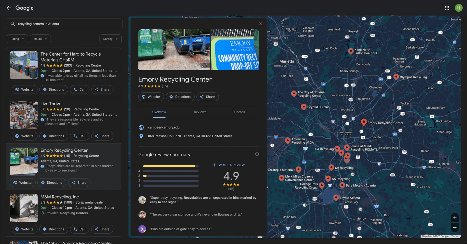Image resolution: width=467 pixels, height=244 pixels.
Task: Open Website for The Center for Hard to Recycle Materials
Action: (x=25, y=89)
